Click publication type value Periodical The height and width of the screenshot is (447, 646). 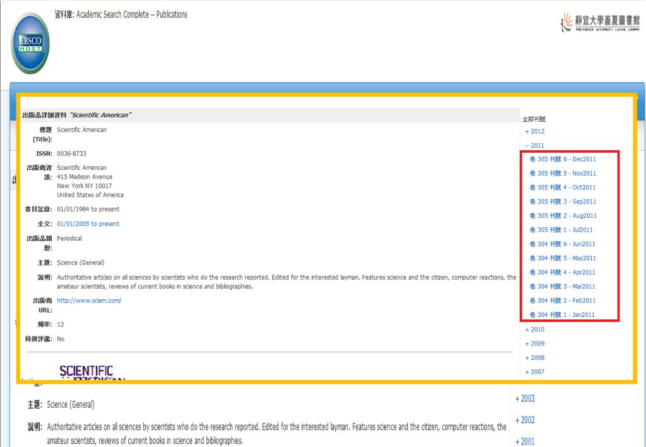(69, 239)
